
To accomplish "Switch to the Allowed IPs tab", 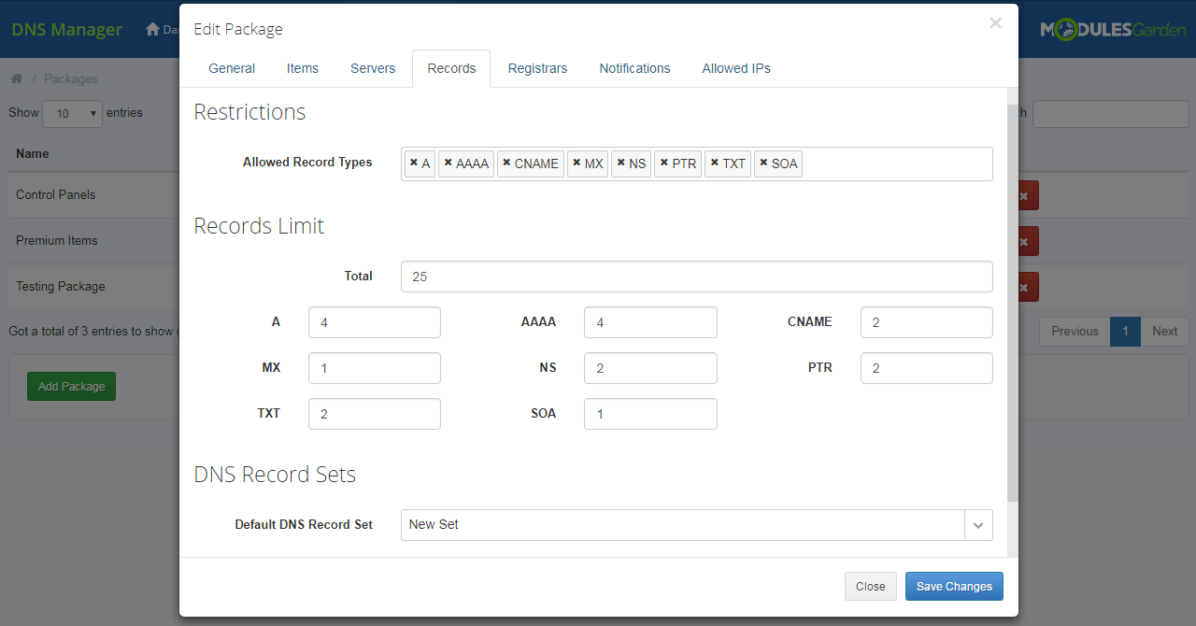I will pyautogui.click(x=736, y=67).
